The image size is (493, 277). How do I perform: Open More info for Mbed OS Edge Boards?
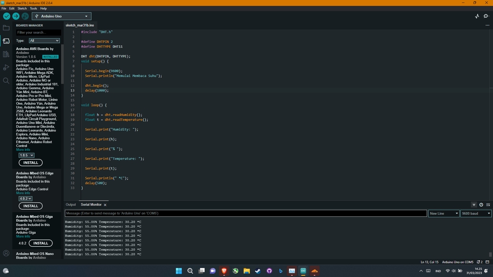click(x=23, y=193)
